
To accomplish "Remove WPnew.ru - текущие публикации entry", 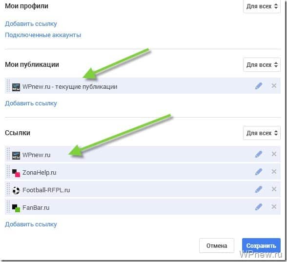I will pyautogui.click(x=274, y=86).
